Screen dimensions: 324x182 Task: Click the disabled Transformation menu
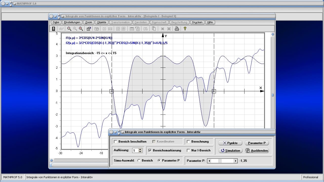click(x=120, y=22)
